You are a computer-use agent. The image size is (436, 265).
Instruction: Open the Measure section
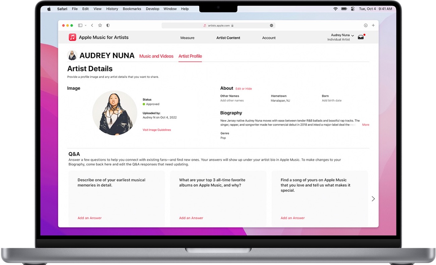(187, 38)
